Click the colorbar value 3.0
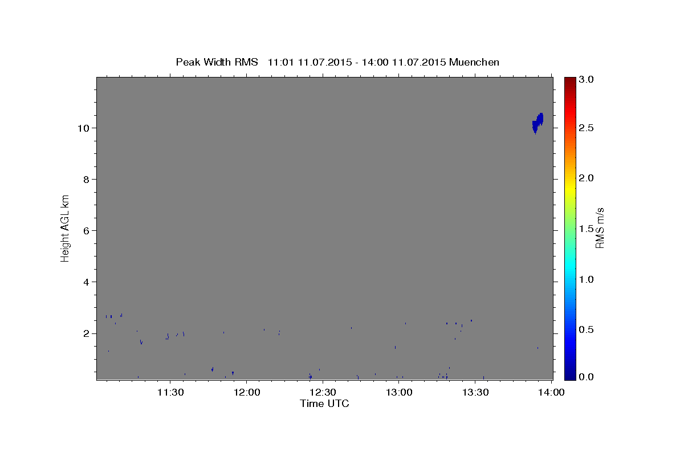 coord(587,80)
